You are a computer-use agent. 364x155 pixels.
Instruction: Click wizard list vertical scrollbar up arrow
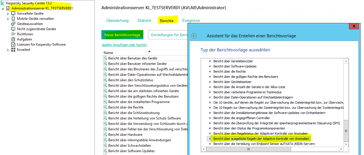coord(346,61)
